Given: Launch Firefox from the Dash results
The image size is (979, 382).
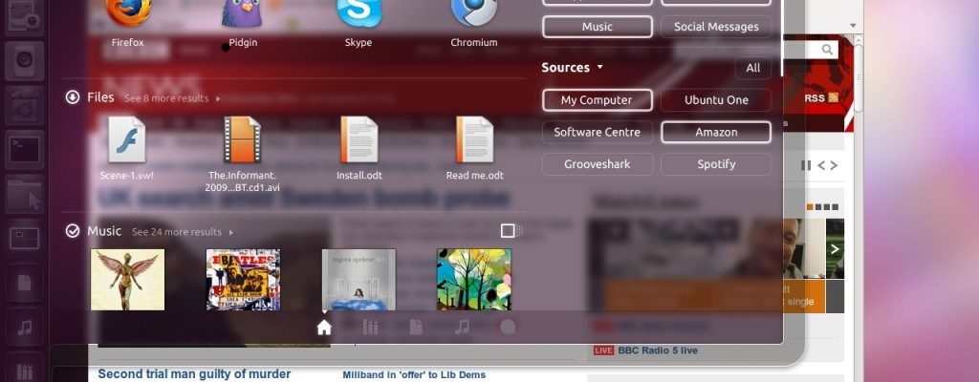Looking at the screenshot, I should coord(126,13).
